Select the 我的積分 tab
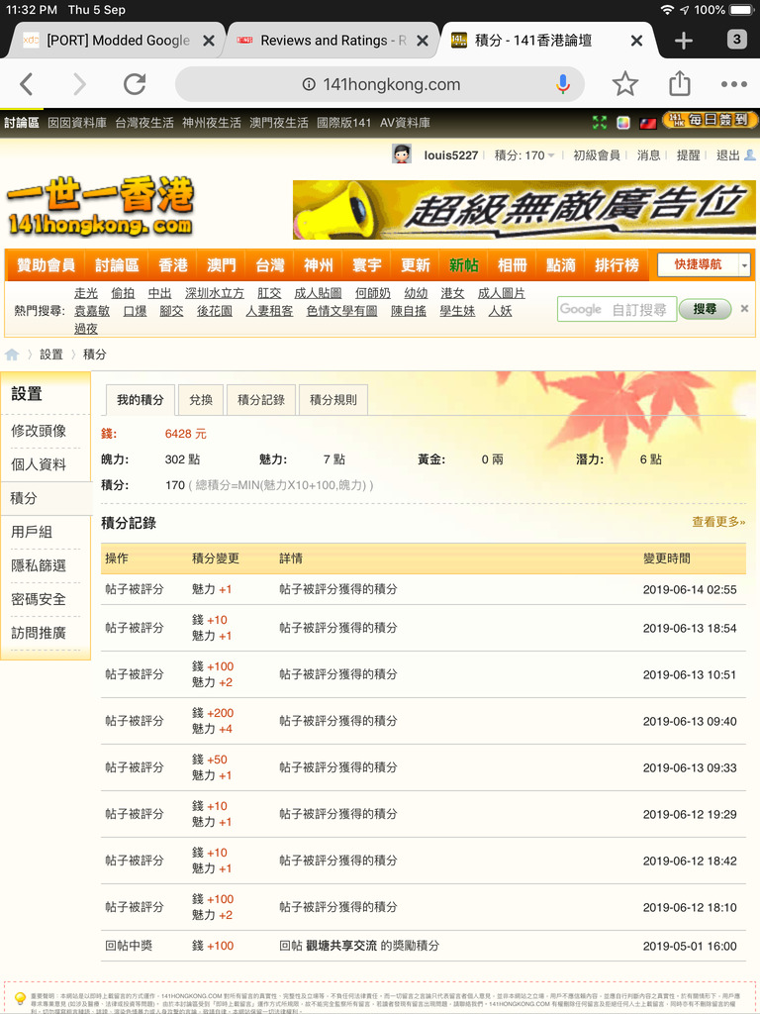This screenshot has height=1014, width=760. click(x=141, y=400)
